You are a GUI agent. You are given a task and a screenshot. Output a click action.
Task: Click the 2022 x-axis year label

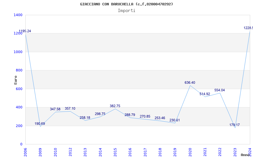[x=220, y=152]
